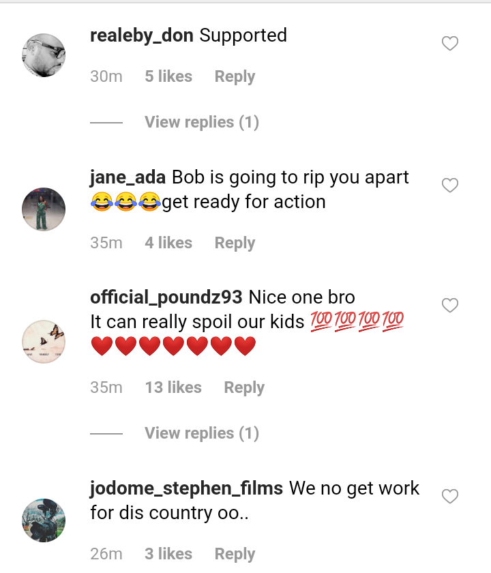View who gave 13 likes
This screenshot has width=491, height=573.
(173, 387)
